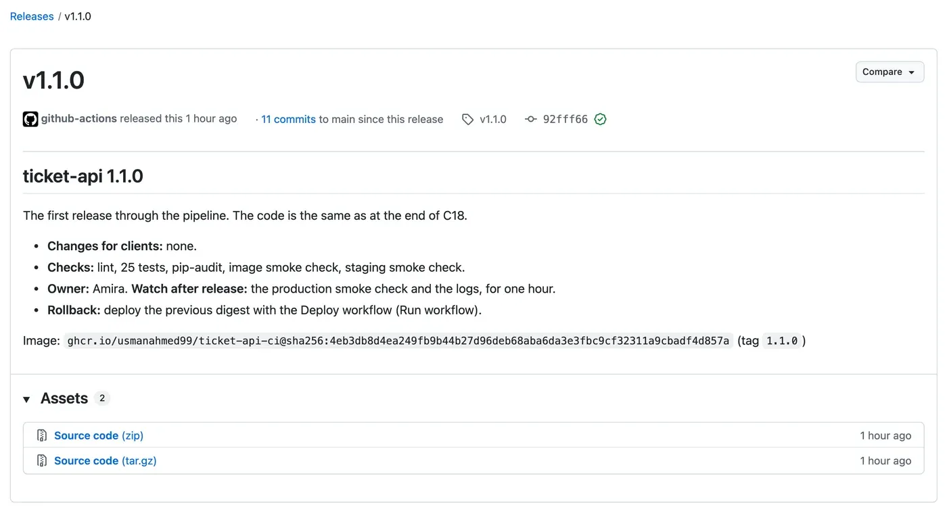This screenshot has height=507, width=947.
Task: Click the '1 hour ago' timestamp in tar.gz row
Action: tap(885, 460)
